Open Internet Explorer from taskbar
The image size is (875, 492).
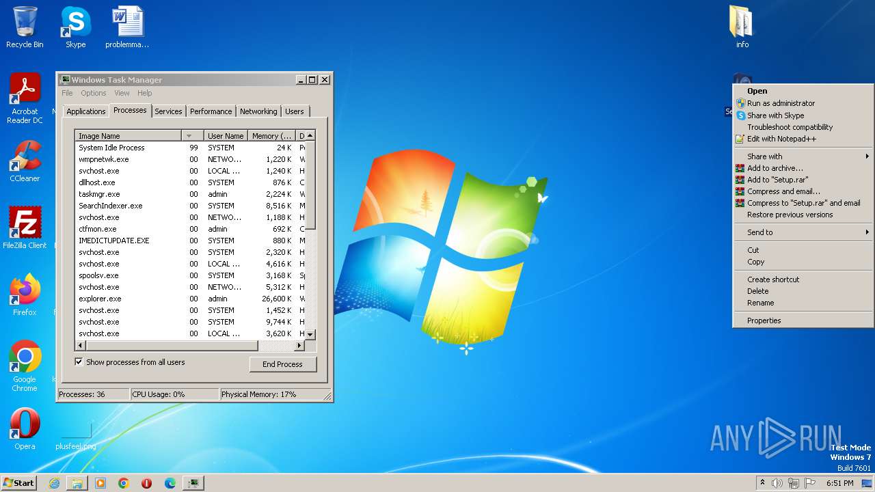coord(54,483)
